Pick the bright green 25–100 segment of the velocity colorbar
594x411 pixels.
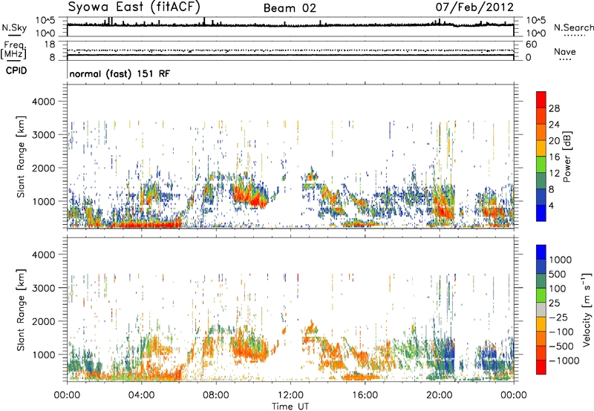[x=541, y=295]
